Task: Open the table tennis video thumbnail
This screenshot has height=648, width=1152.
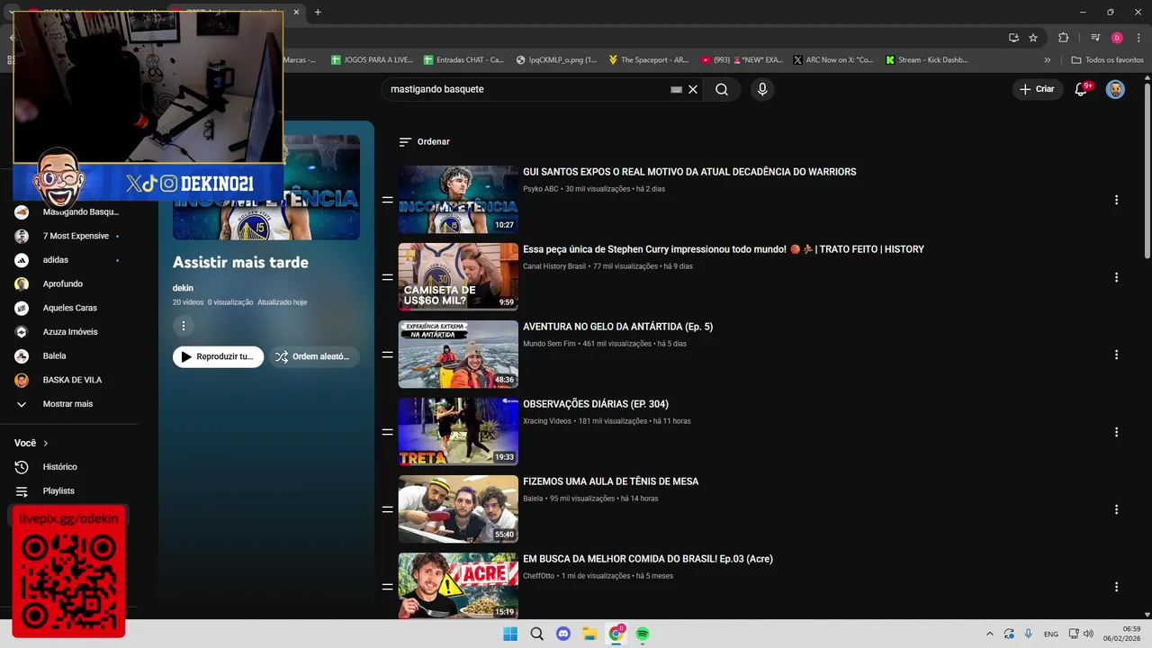Action: 458,509
